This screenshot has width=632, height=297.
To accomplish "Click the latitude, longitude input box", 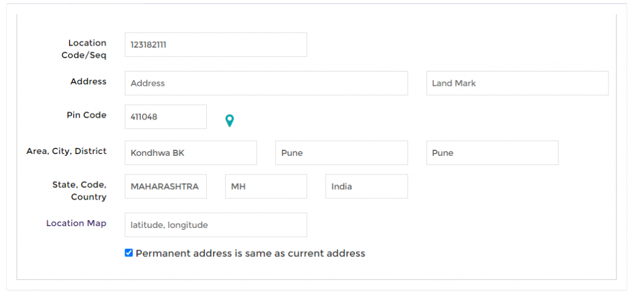I will pos(215,225).
